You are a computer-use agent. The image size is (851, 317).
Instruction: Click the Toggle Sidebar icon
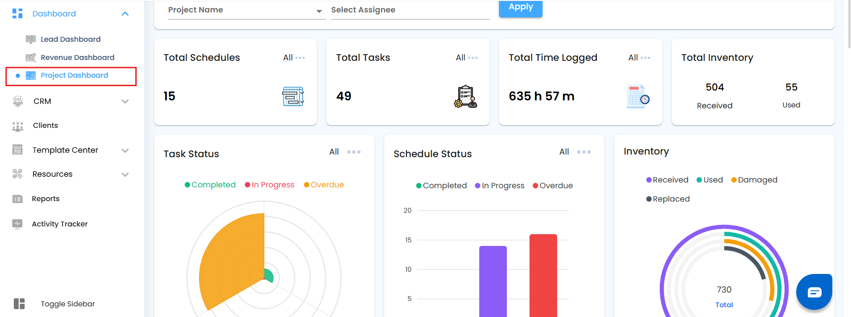click(19, 304)
